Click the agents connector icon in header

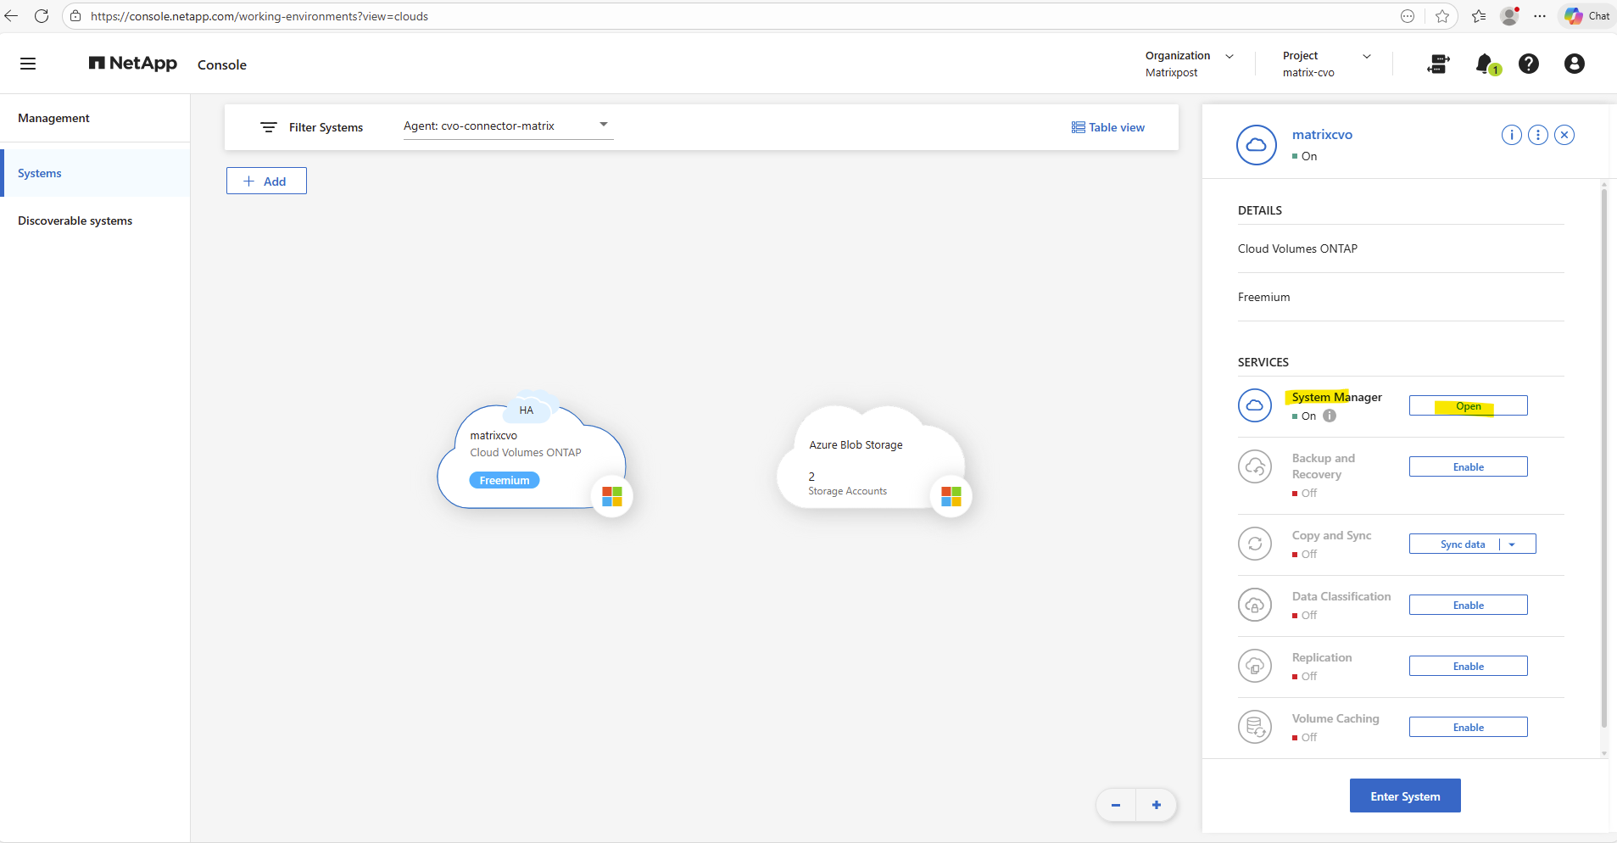[x=1438, y=64]
